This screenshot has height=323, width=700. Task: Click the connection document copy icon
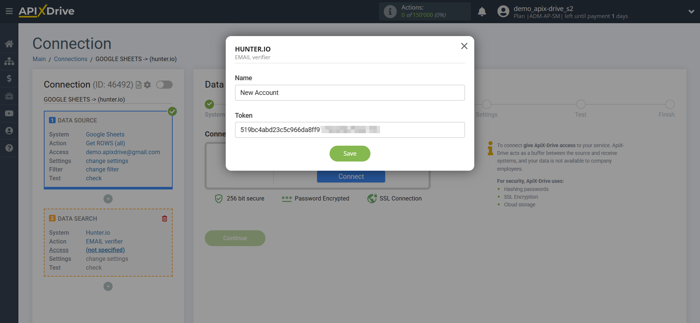[x=138, y=85]
